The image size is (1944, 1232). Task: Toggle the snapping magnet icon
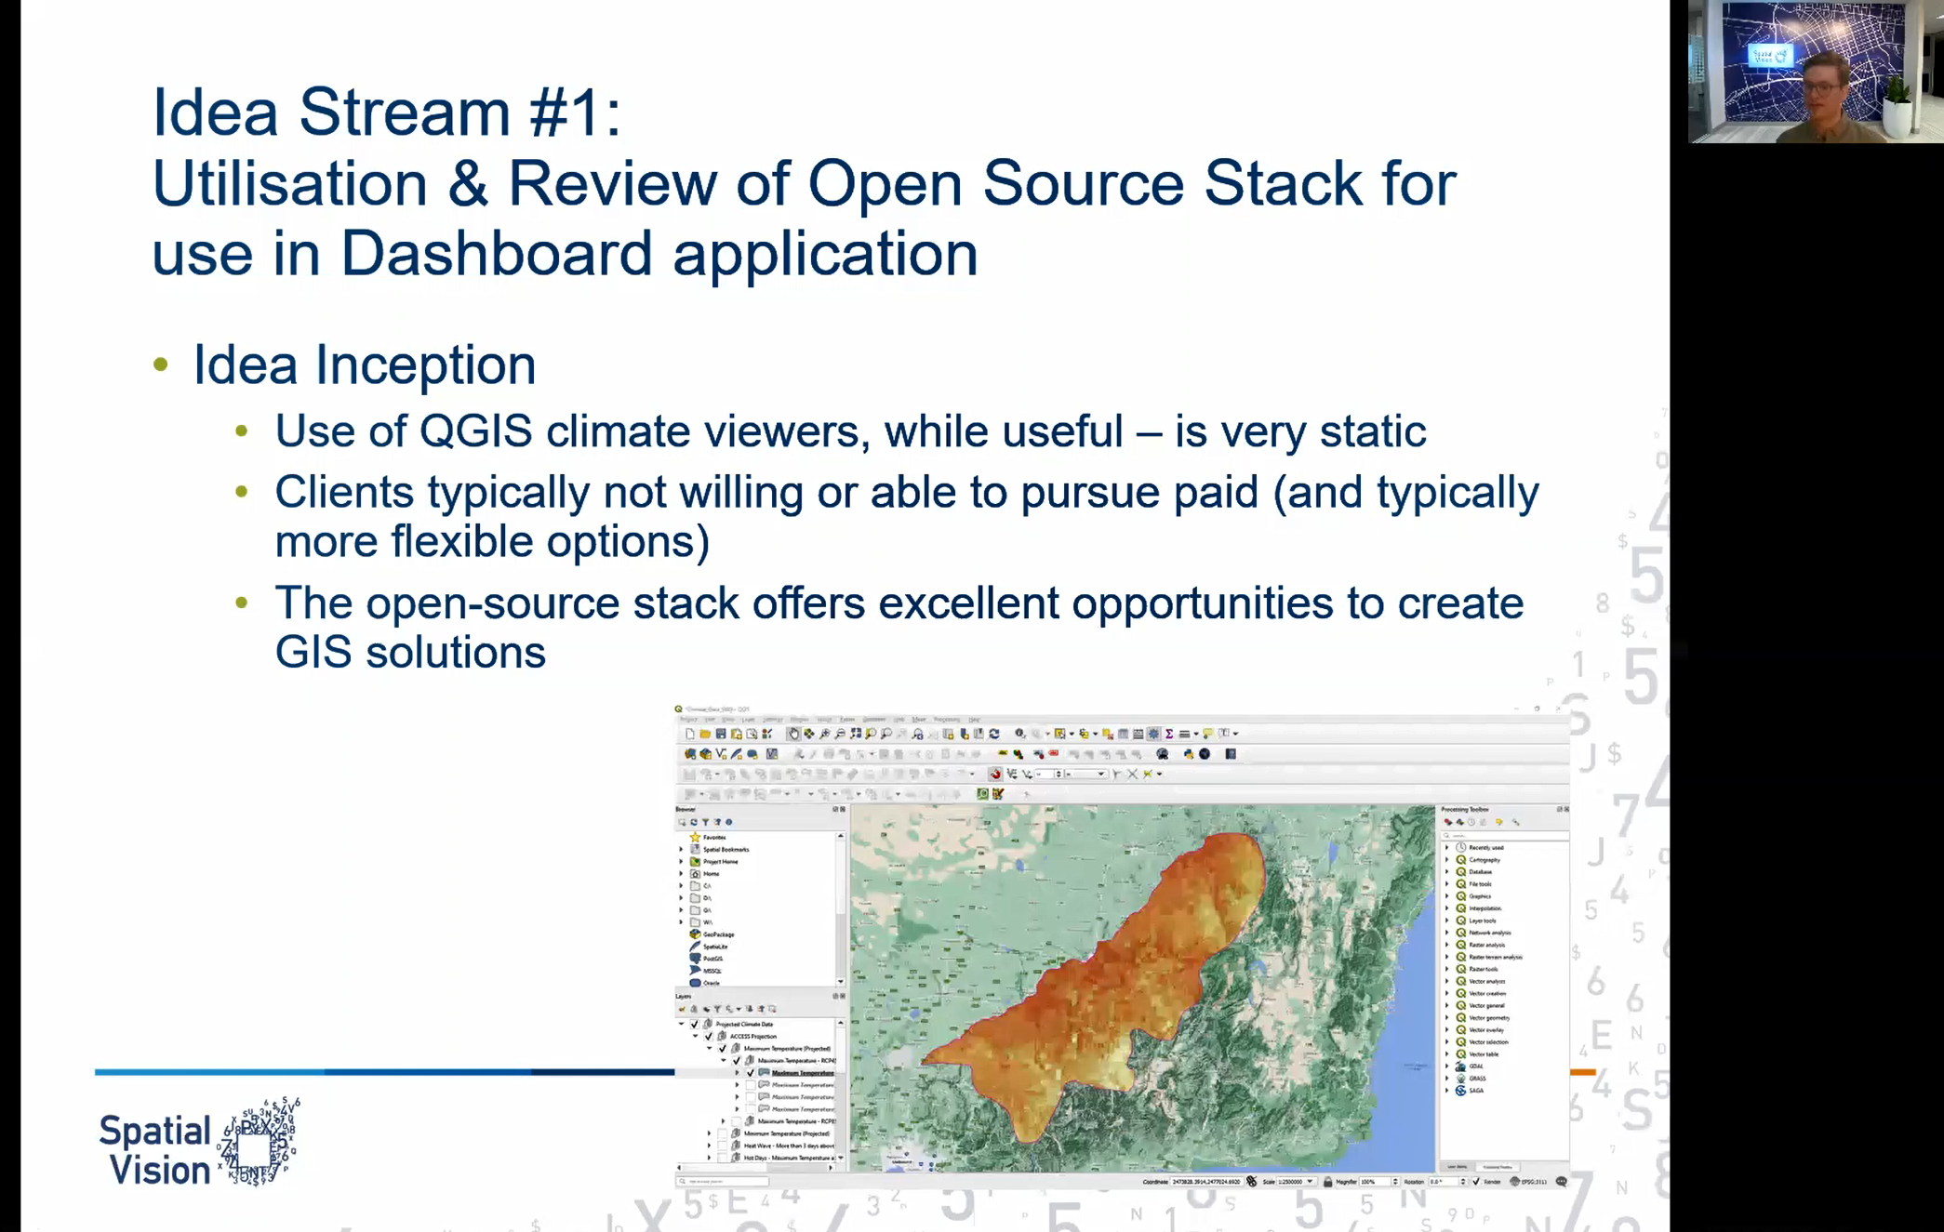(x=995, y=774)
